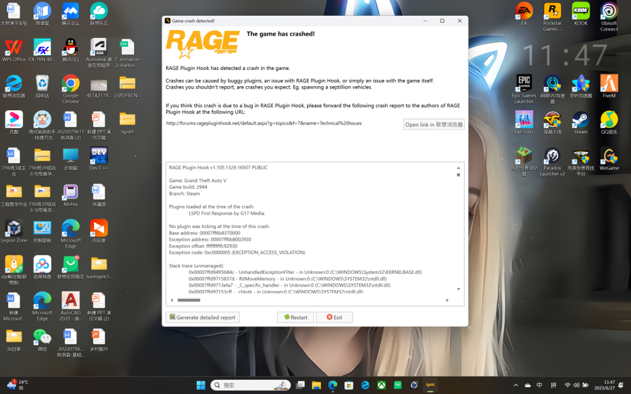Open the Xbox app from the taskbar

[x=381, y=385]
